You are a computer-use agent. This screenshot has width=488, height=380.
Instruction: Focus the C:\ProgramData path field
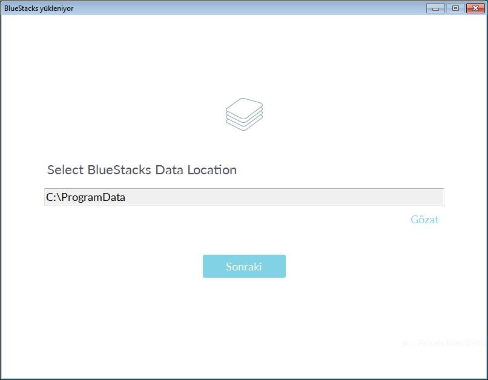click(244, 197)
